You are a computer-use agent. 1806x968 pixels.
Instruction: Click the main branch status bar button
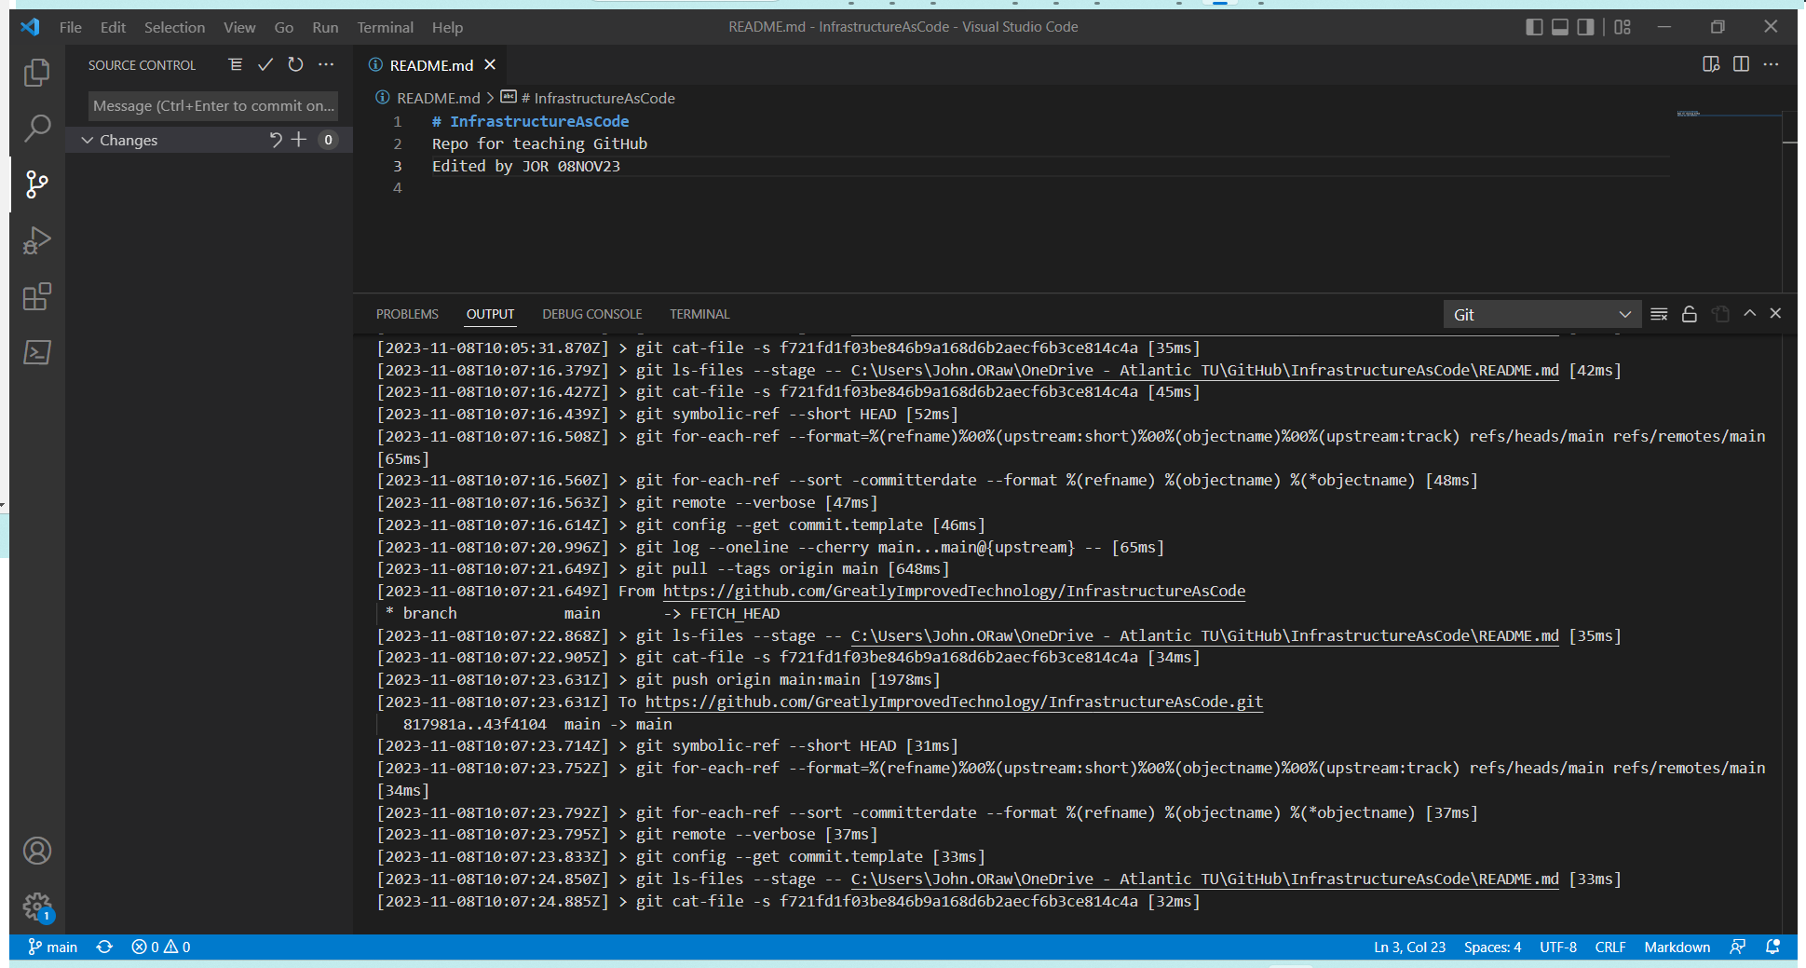coord(53,947)
